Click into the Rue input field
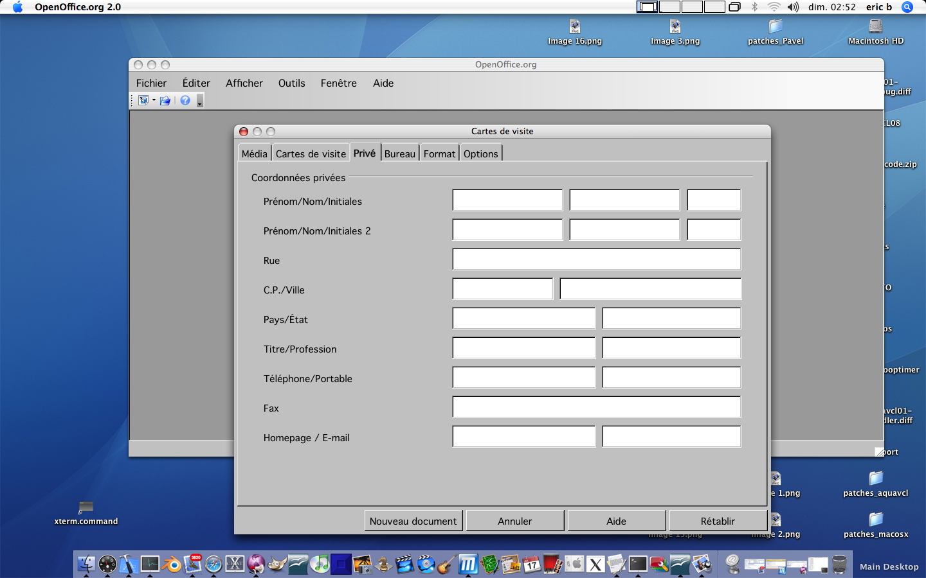This screenshot has width=926, height=578. 597,259
